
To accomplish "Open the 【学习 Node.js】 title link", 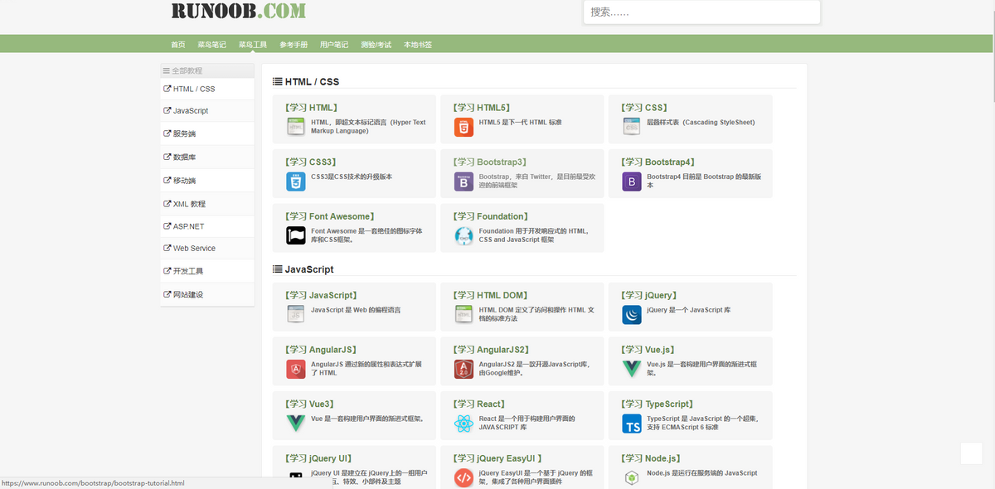I will pyautogui.click(x=652, y=458).
